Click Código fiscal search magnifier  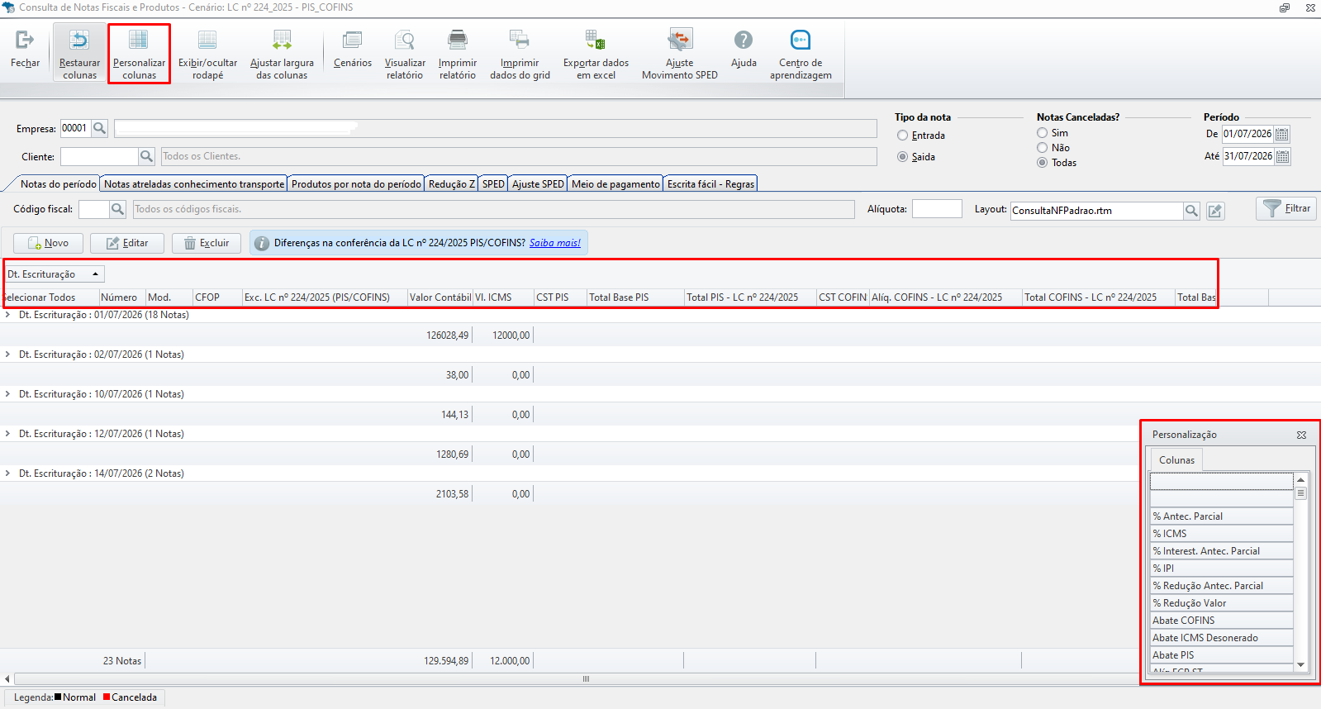[x=117, y=209]
